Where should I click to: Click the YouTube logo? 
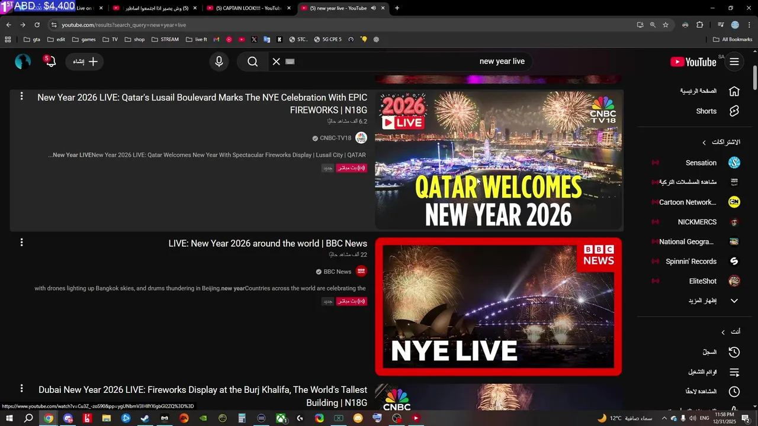click(693, 62)
